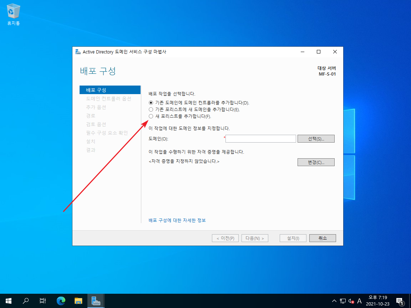Launch Microsoft Edge from taskbar

pyautogui.click(x=61, y=301)
